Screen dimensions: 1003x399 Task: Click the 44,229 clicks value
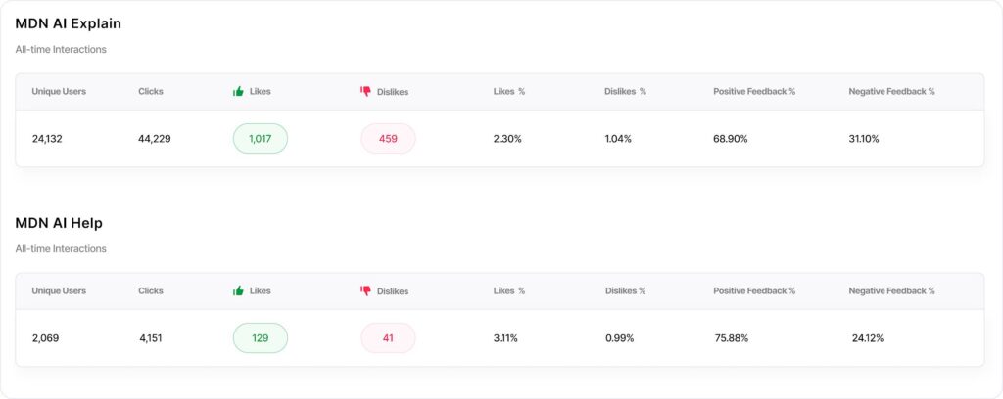155,139
